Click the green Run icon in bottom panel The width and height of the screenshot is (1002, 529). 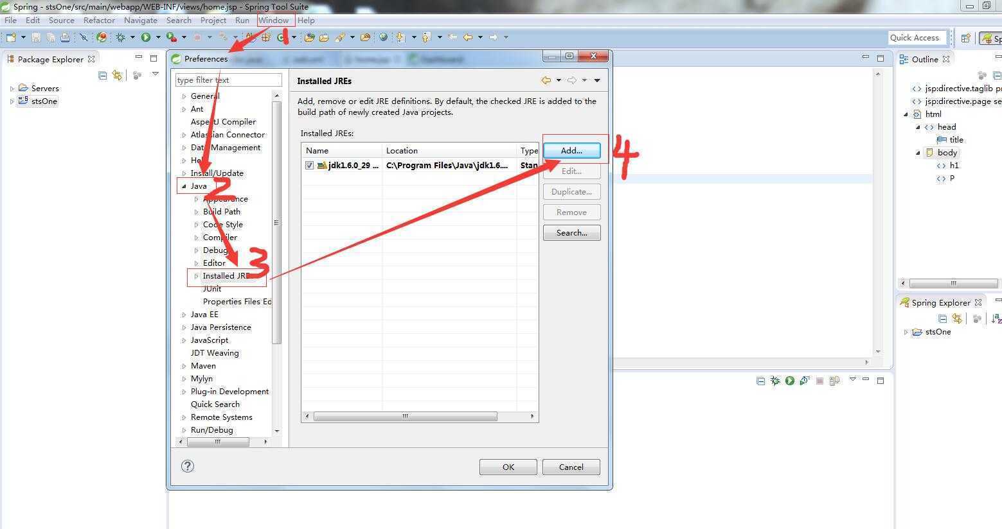(790, 381)
